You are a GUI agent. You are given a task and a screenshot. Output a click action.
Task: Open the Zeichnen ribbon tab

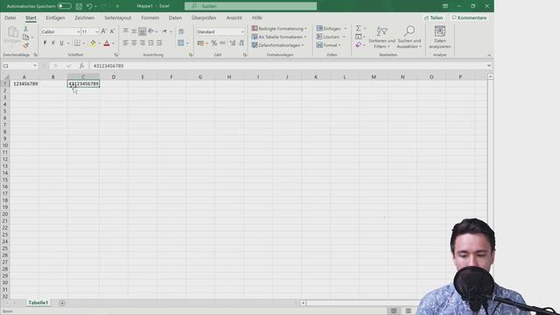pyautogui.click(x=84, y=17)
